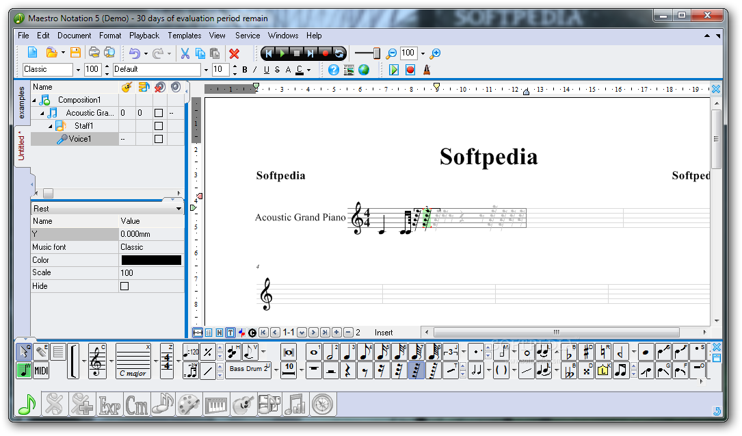Viewport: 742px width, 436px height.
Task: Toggle italic text formatting
Action: [255, 70]
